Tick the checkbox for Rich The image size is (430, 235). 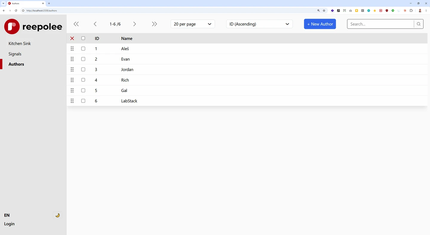click(83, 80)
